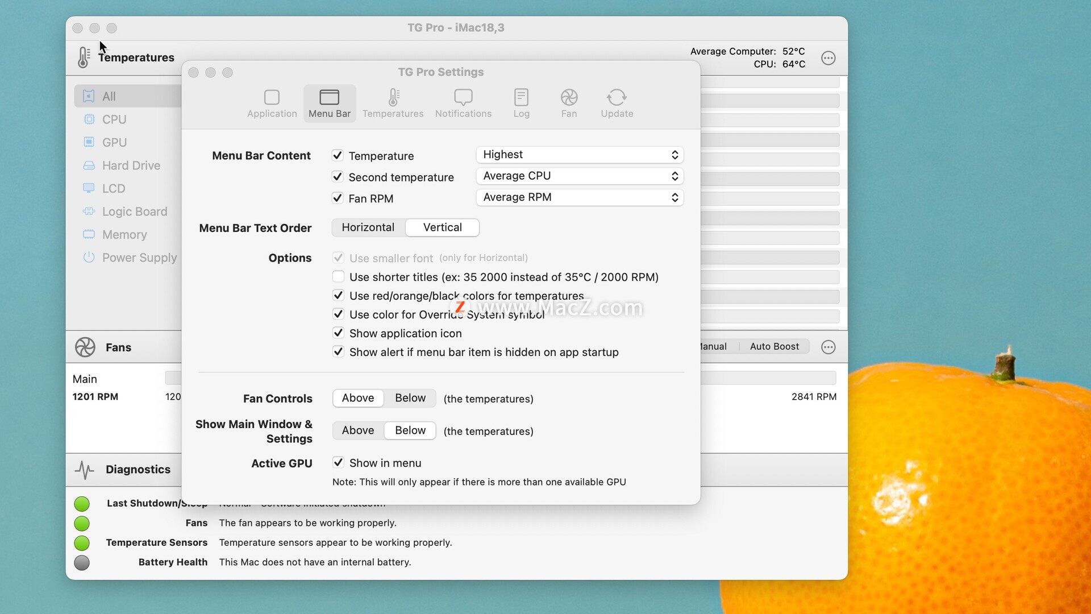The width and height of the screenshot is (1091, 614).
Task: Uncheck Show application icon
Action: pyautogui.click(x=338, y=333)
